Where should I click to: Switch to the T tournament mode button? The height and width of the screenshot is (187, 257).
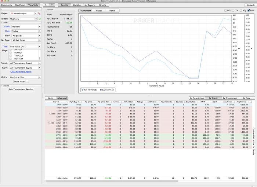pos(52,5)
